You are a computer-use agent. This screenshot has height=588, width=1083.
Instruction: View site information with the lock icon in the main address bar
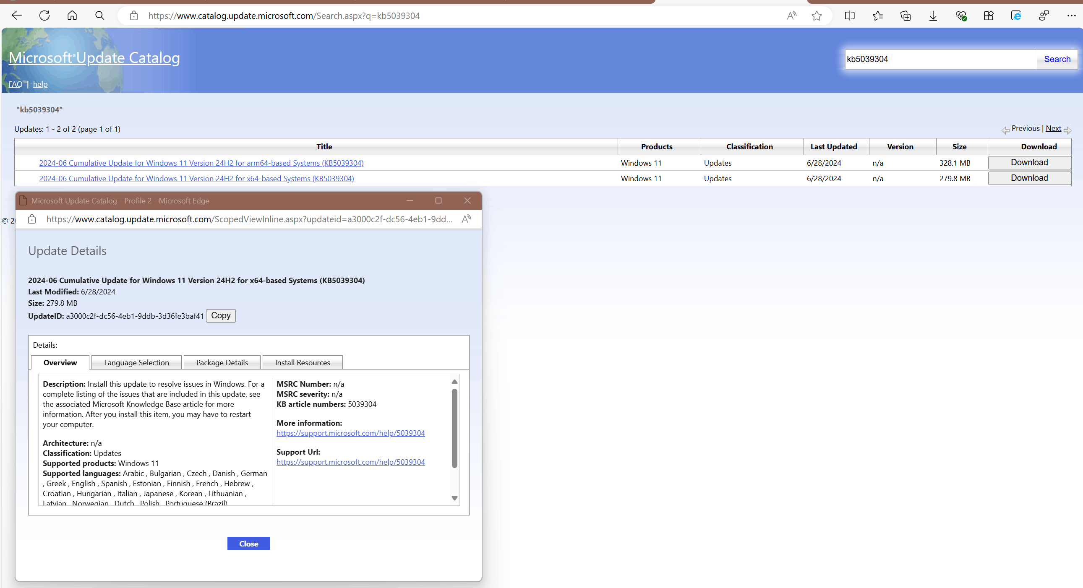(134, 16)
